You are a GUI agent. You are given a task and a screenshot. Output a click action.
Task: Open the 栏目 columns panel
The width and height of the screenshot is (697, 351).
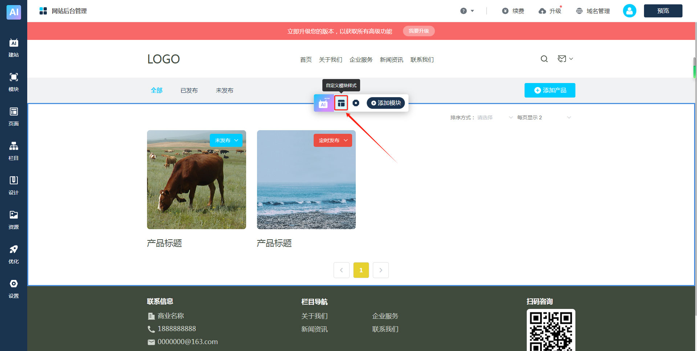pyautogui.click(x=14, y=151)
